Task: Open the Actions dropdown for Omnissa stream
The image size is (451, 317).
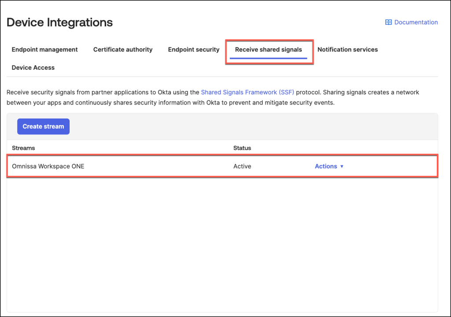Action: tap(326, 166)
